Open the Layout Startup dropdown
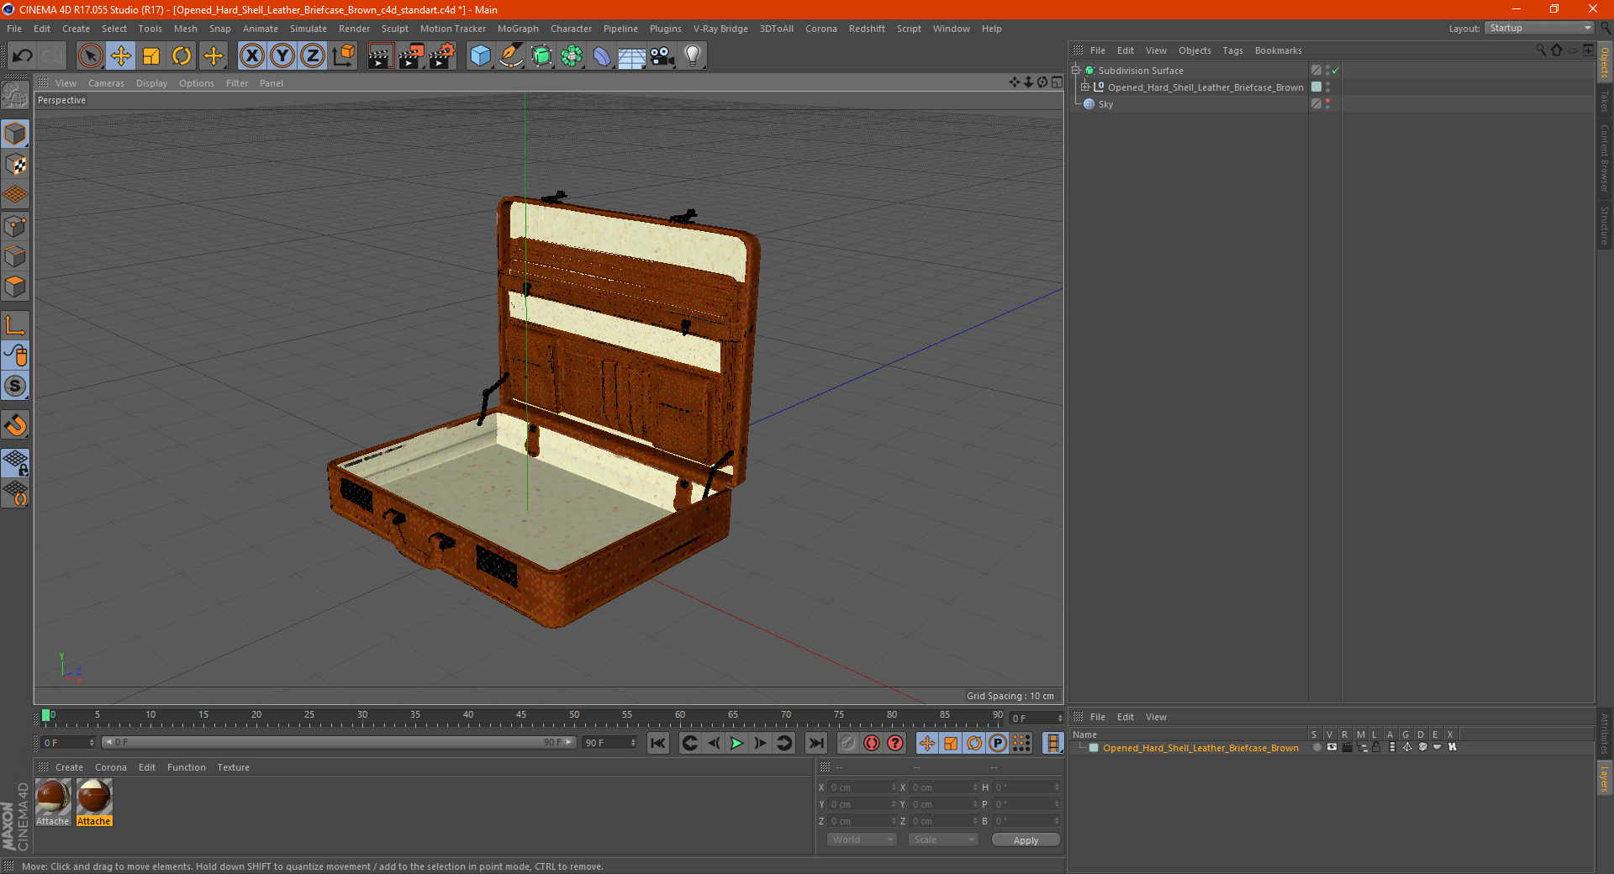The image size is (1614, 874). point(1539,28)
